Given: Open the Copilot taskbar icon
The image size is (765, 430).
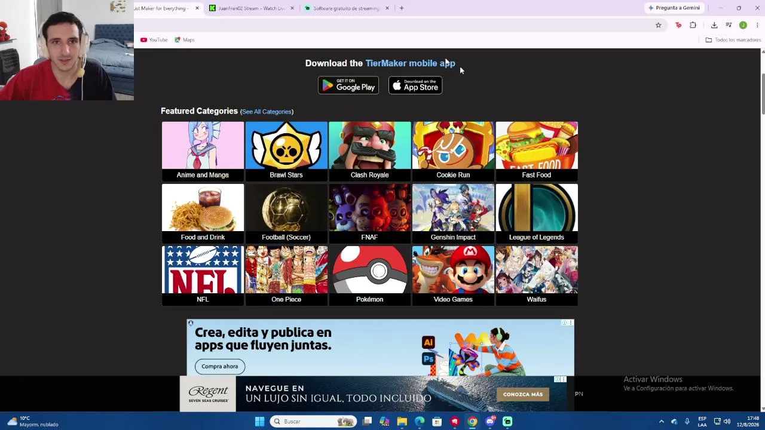Looking at the screenshot, I should (384, 422).
